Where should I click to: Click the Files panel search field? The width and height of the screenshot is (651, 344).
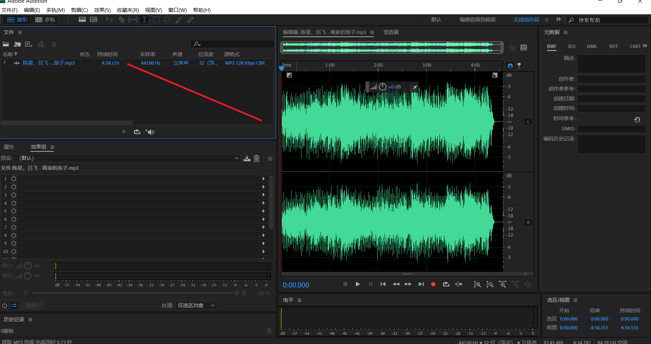pos(232,44)
